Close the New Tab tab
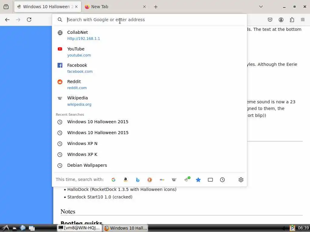The width and height of the screenshot is (310, 232). [x=144, y=7]
